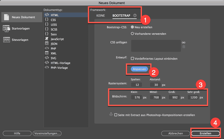224x139 pixels.
Task: Click the Sehr groß field 1200
Action: 193,97
